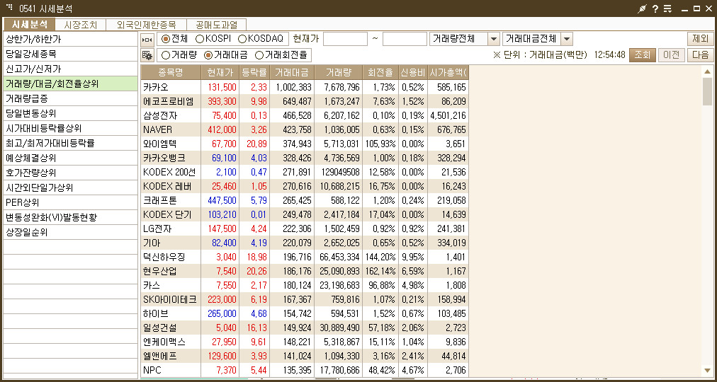Open 신고가/신저가 in left menu
This screenshot has height=382, width=717.
point(70,69)
